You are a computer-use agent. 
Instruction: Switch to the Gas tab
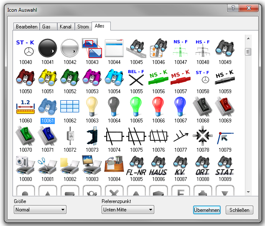coord(46,27)
